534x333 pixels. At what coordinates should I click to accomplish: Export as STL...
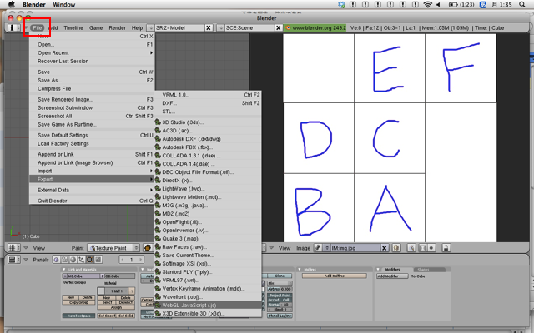(x=208, y=112)
